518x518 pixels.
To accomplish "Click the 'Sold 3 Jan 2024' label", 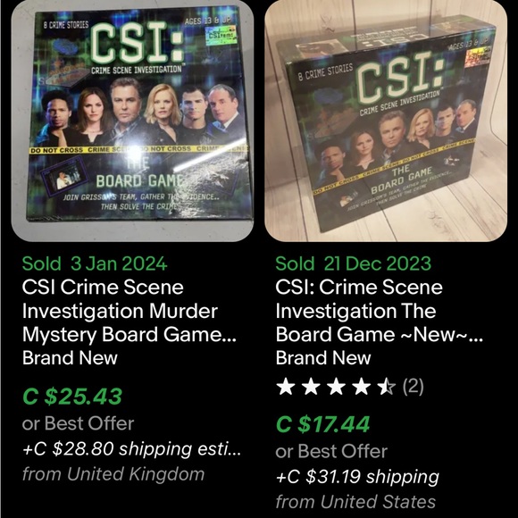I will [95, 263].
